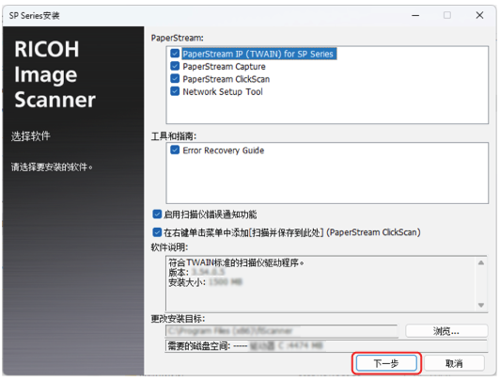This screenshot has height=381, width=500.
Task: Click the 浏览... button
Action: click(446, 331)
